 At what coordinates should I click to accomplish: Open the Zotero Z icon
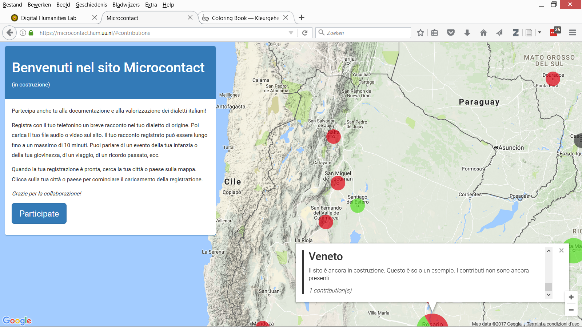516,33
